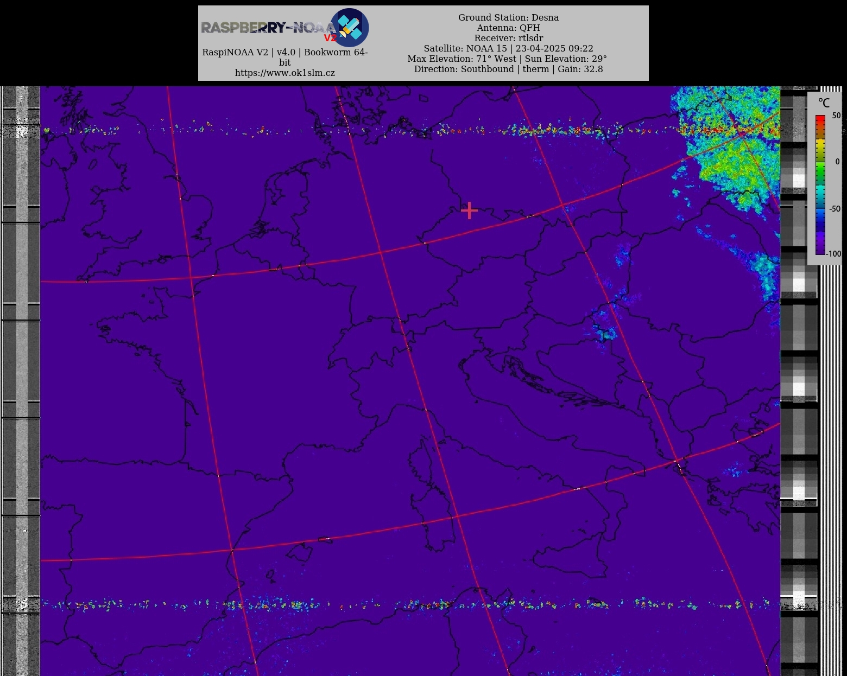Image resolution: width=847 pixels, height=676 pixels.
Task: Click the purple bottom of the temperature color bar
Action: point(820,244)
